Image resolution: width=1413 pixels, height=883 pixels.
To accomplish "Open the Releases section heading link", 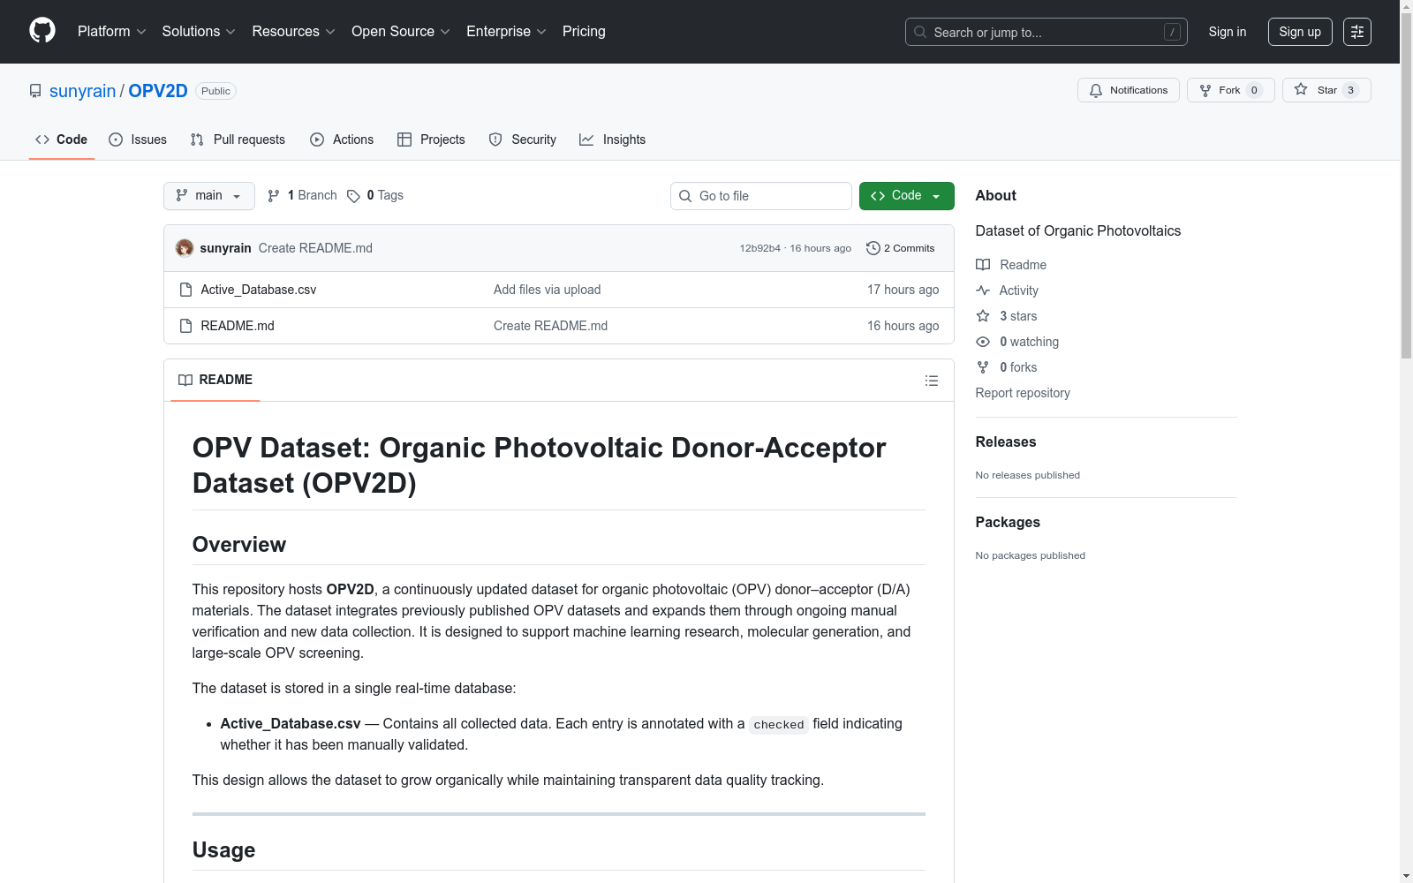I will tap(1006, 441).
